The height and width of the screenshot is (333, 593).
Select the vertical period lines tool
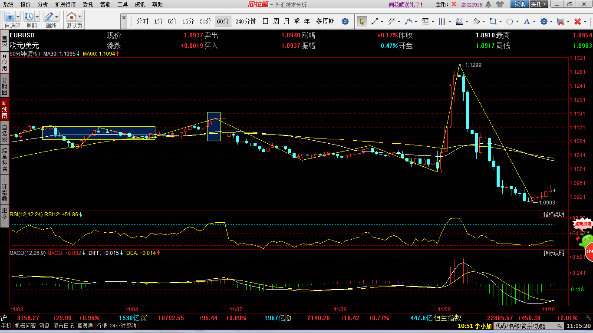click(x=442, y=21)
